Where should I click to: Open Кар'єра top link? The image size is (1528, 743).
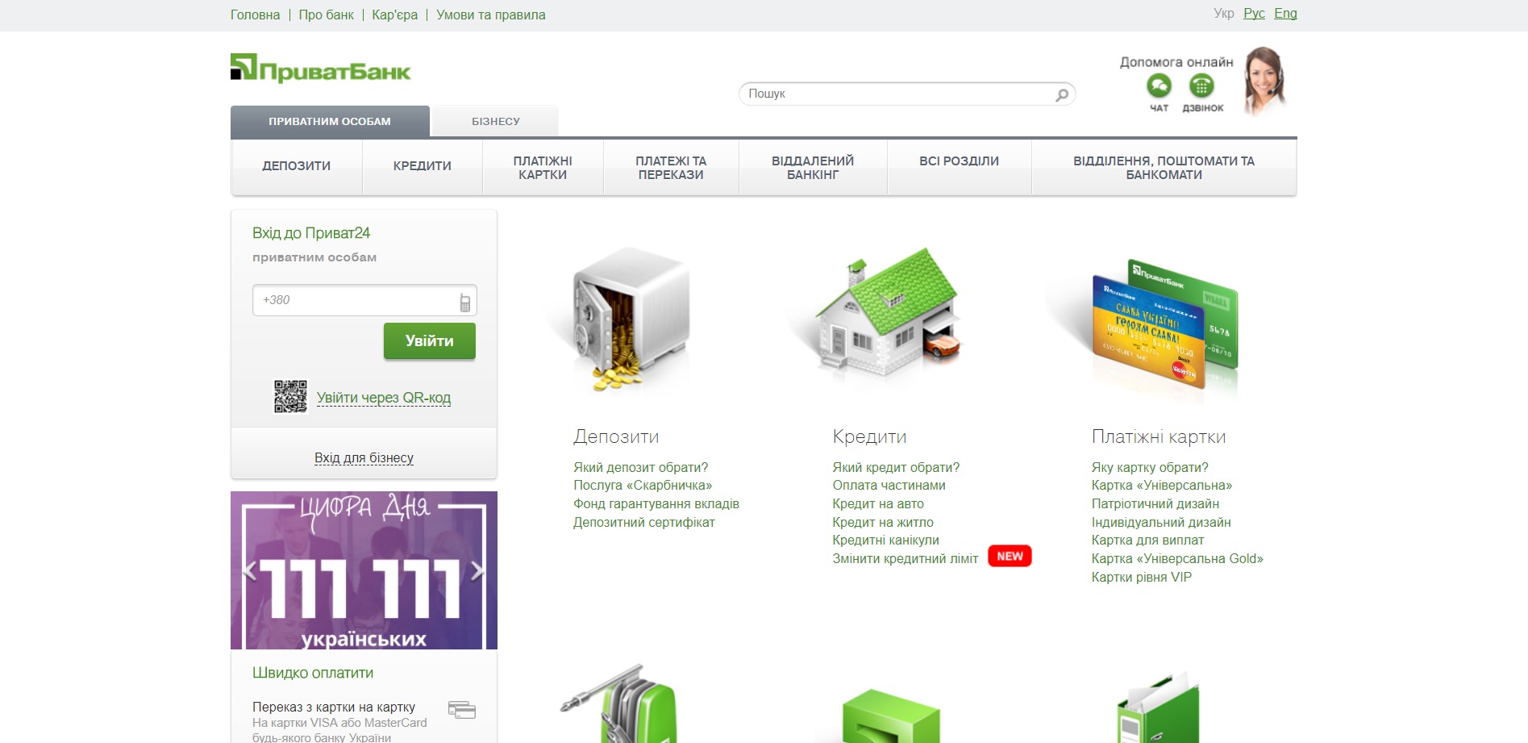click(395, 15)
